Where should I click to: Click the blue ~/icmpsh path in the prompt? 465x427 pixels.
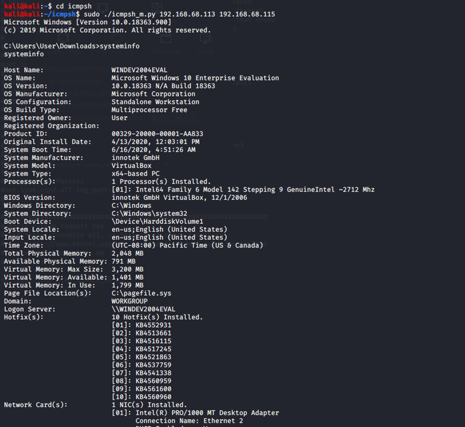(x=60, y=14)
